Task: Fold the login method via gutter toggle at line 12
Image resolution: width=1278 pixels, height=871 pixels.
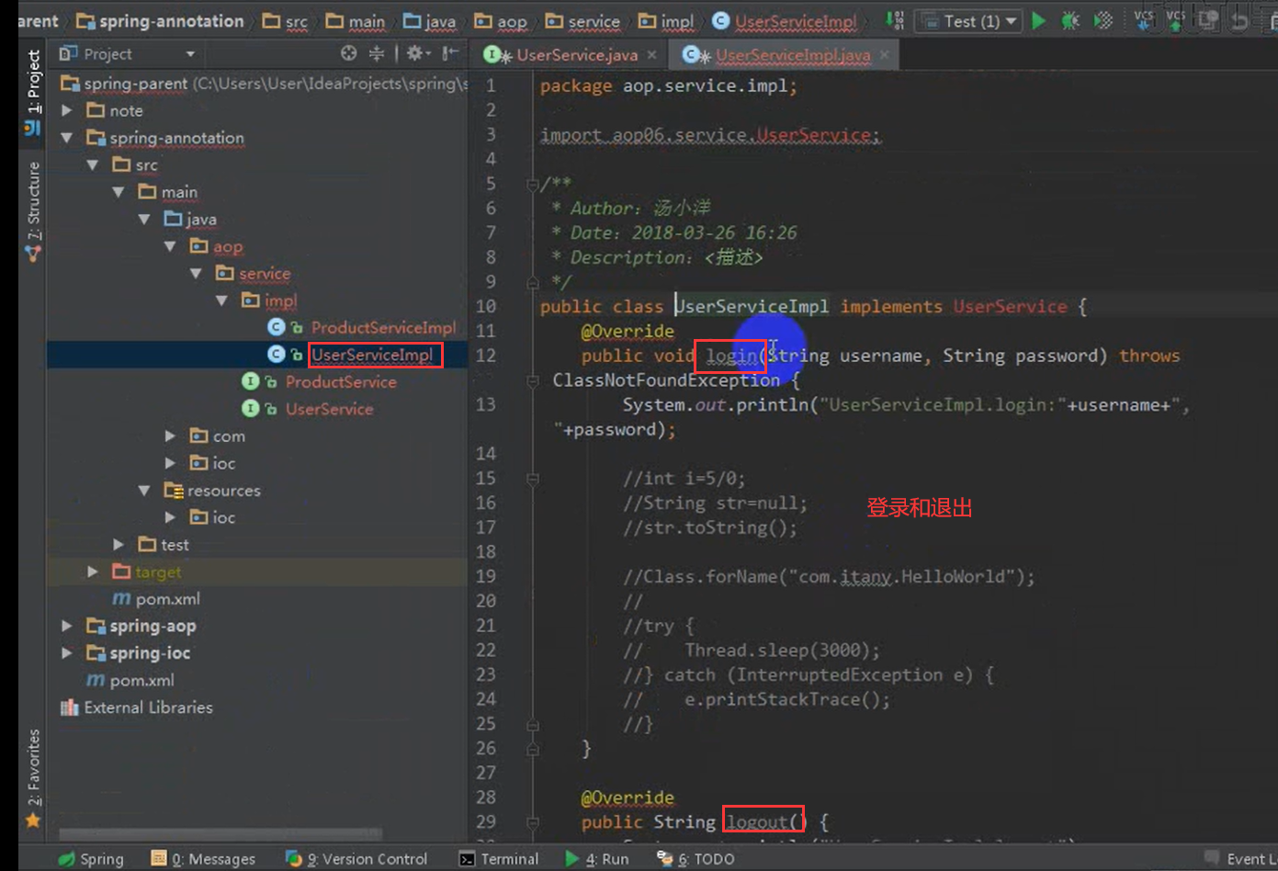Action: click(532, 379)
